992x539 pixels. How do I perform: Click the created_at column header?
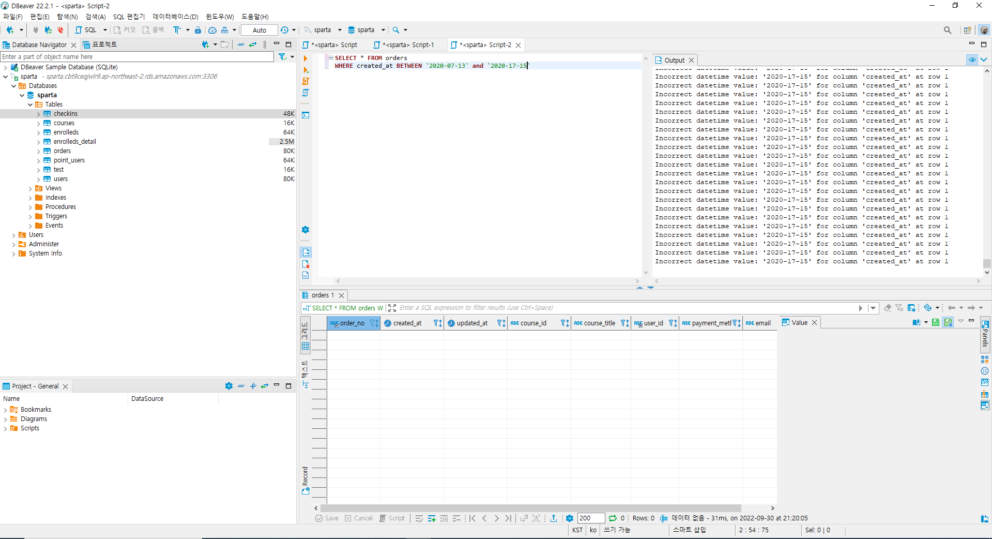point(412,323)
